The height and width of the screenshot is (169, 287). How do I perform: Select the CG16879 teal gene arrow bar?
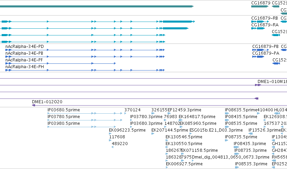pos(260,6)
